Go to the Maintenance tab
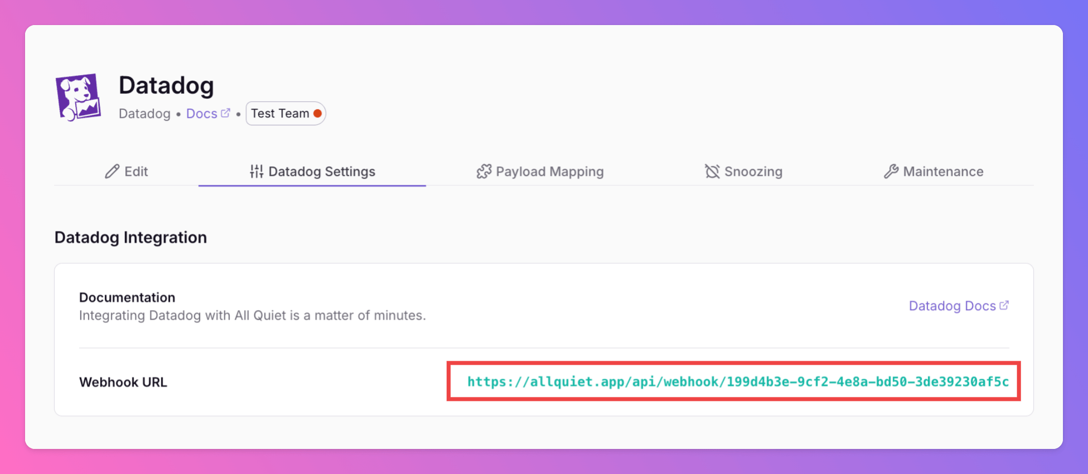The width and height of the screenshot is (1088, 474). tap(933, 171)
